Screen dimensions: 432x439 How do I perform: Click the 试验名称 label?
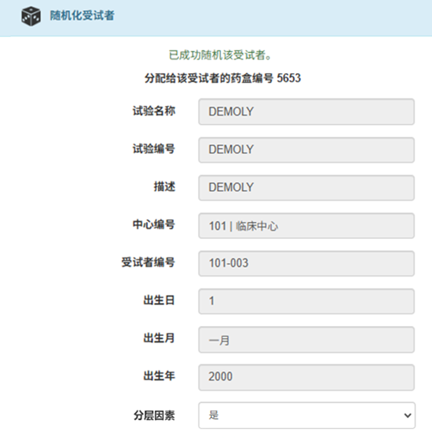pos(154,111)
